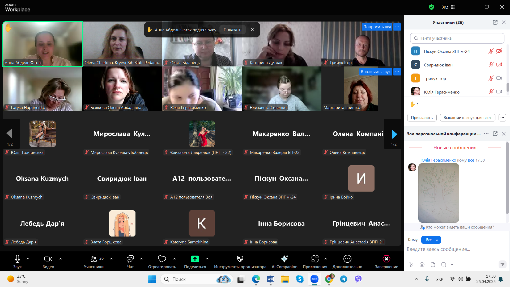Open the React heart icon
510x287 pixels.
(162, 259)
